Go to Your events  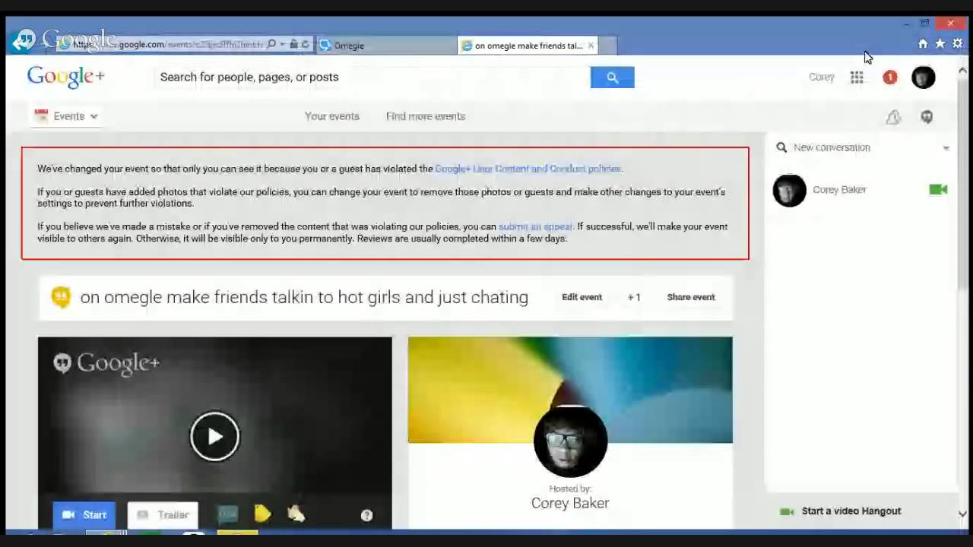pos(332,116)
